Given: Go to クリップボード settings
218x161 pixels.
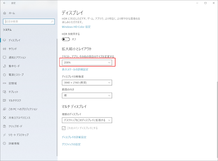Looking at the screenshot, I should (15, 126).
